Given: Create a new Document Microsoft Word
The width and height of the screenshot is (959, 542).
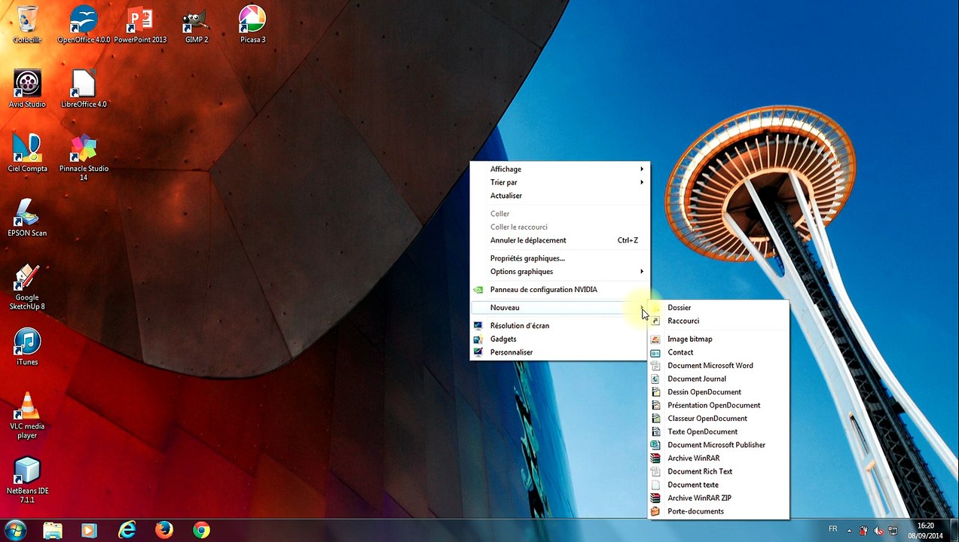Looking at the screenshot, I should pyautogui.click(x=719, y=366).
